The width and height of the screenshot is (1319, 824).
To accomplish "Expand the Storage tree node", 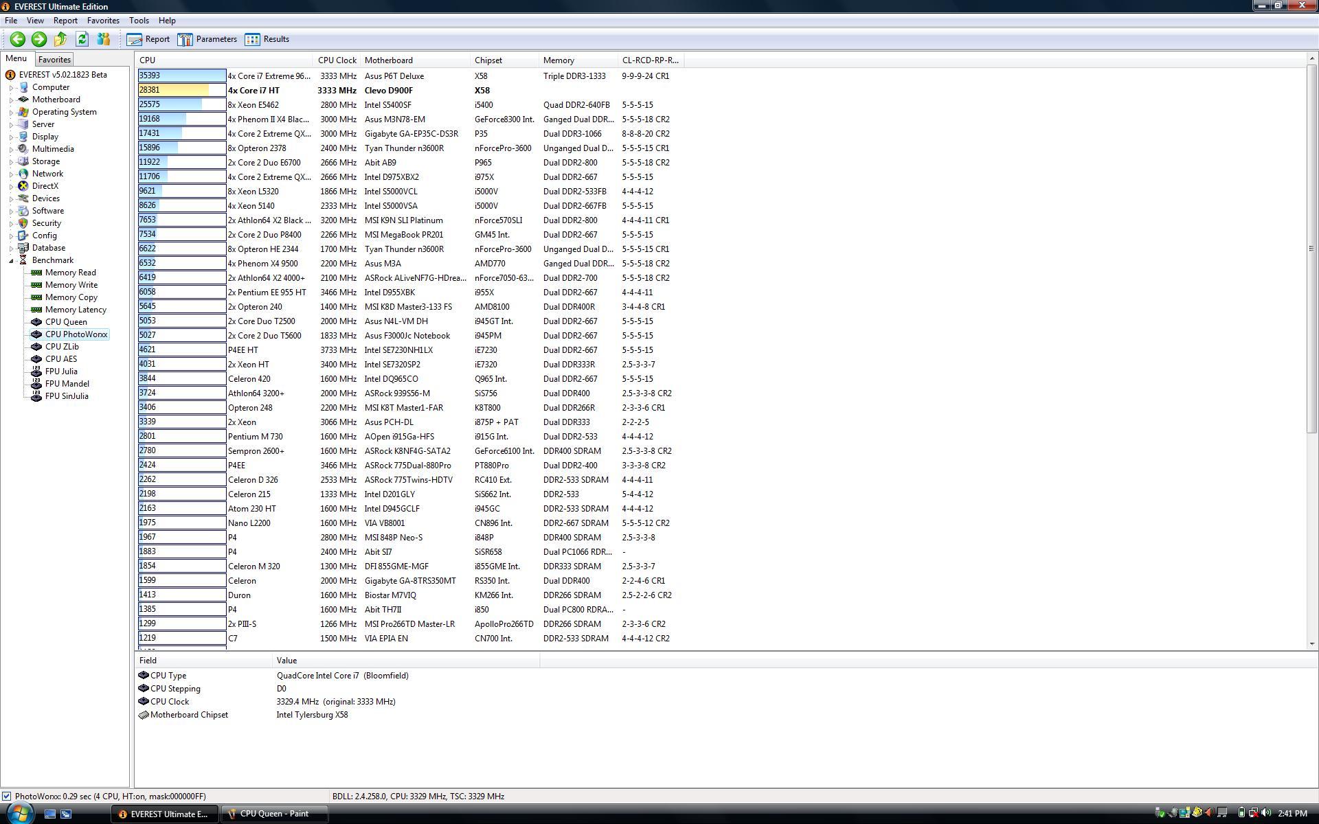I will pos(12,162).
